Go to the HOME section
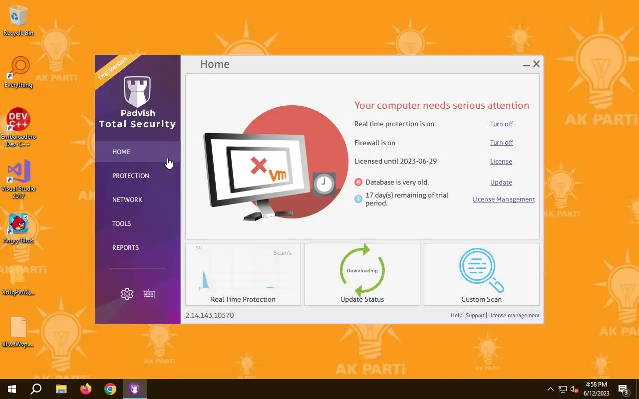 (x=137, y=152)
